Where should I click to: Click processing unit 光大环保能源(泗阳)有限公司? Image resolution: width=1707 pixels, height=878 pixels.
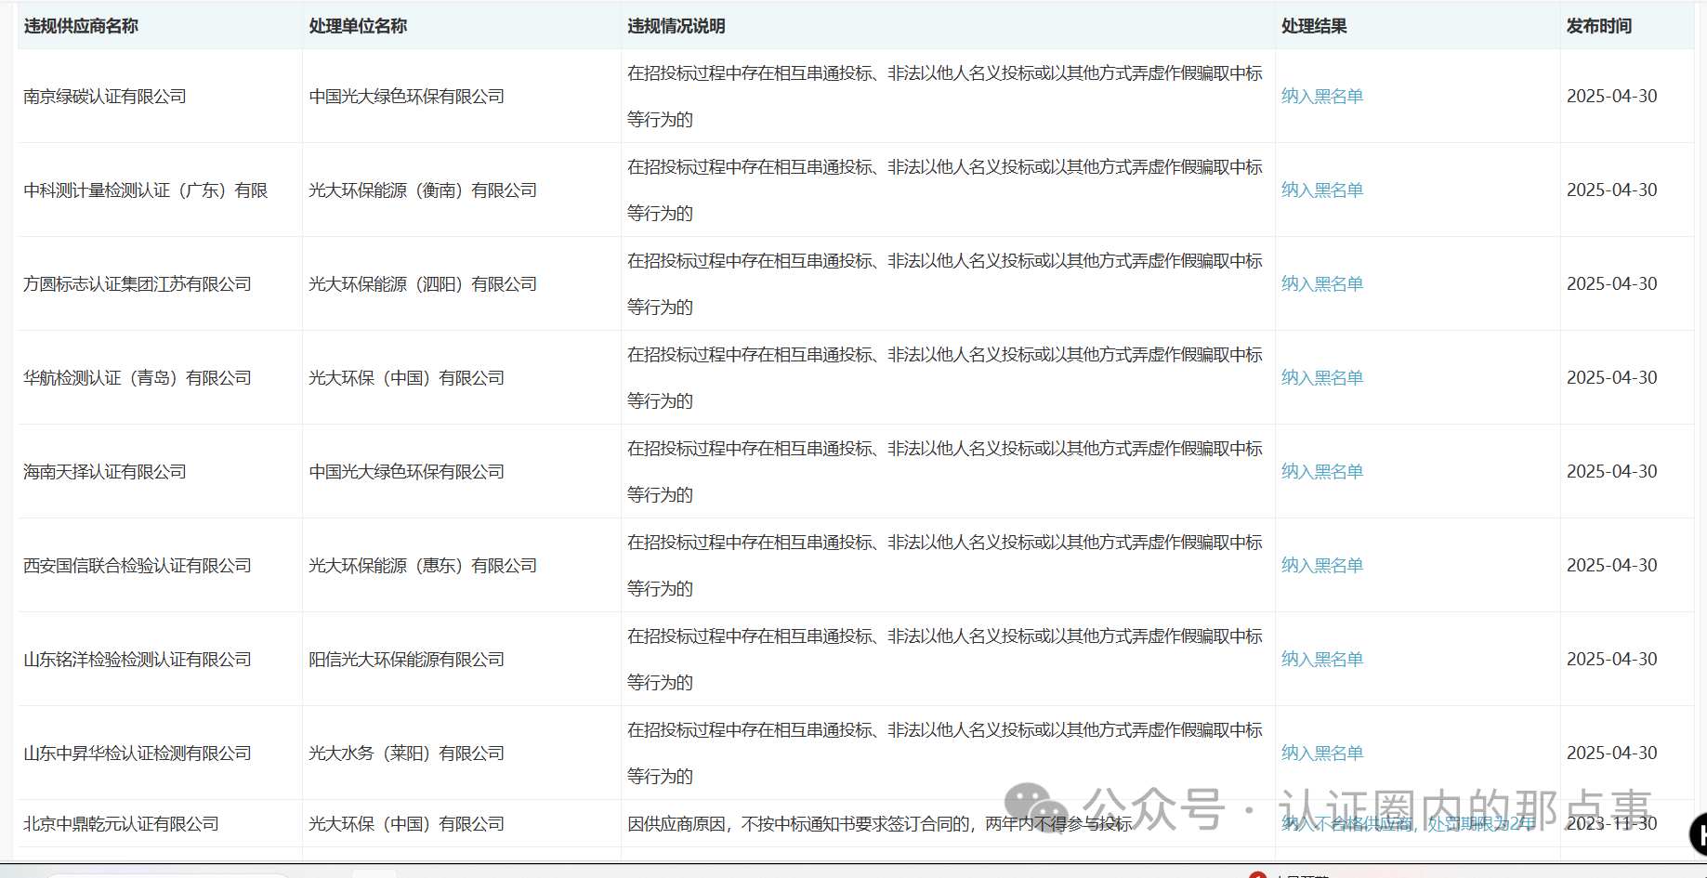click(423, 284)
